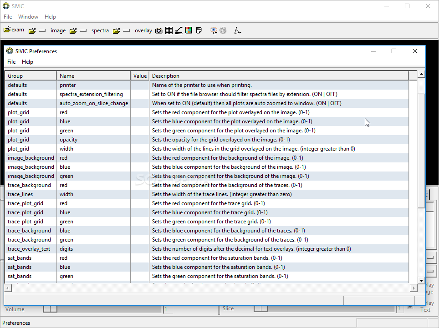Click horizontal scrollbar right arrow in Preferences
This screenshot has height=328, width=439.
coord(414,288)
